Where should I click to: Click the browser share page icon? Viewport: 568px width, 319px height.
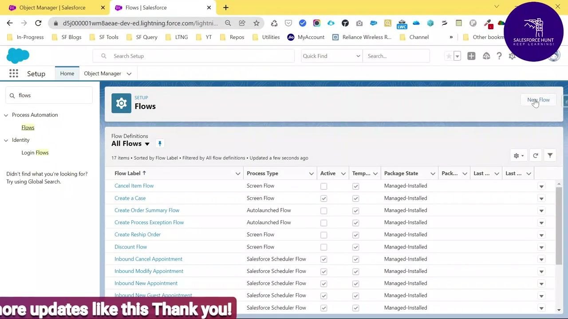[242, 23]
